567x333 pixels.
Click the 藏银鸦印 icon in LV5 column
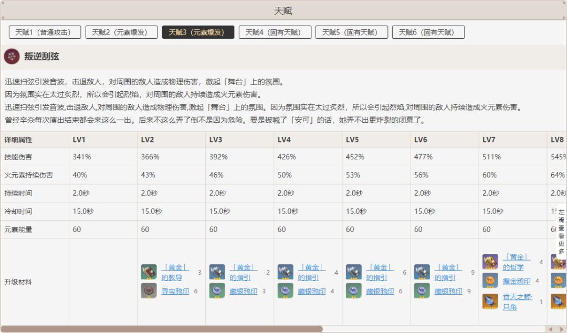[x=354, y=291]
